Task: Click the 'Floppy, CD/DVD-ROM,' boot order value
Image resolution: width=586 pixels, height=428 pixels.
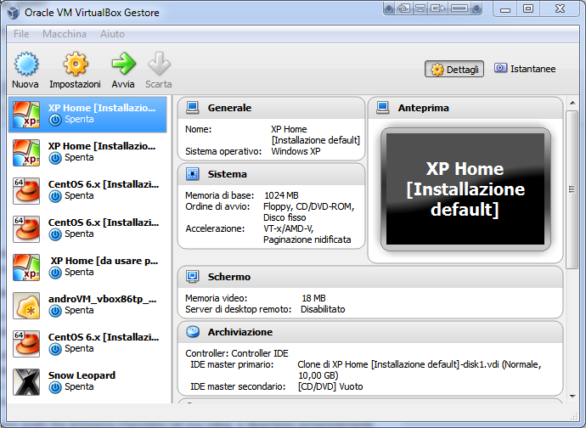Action: click(x=308, y=206)
